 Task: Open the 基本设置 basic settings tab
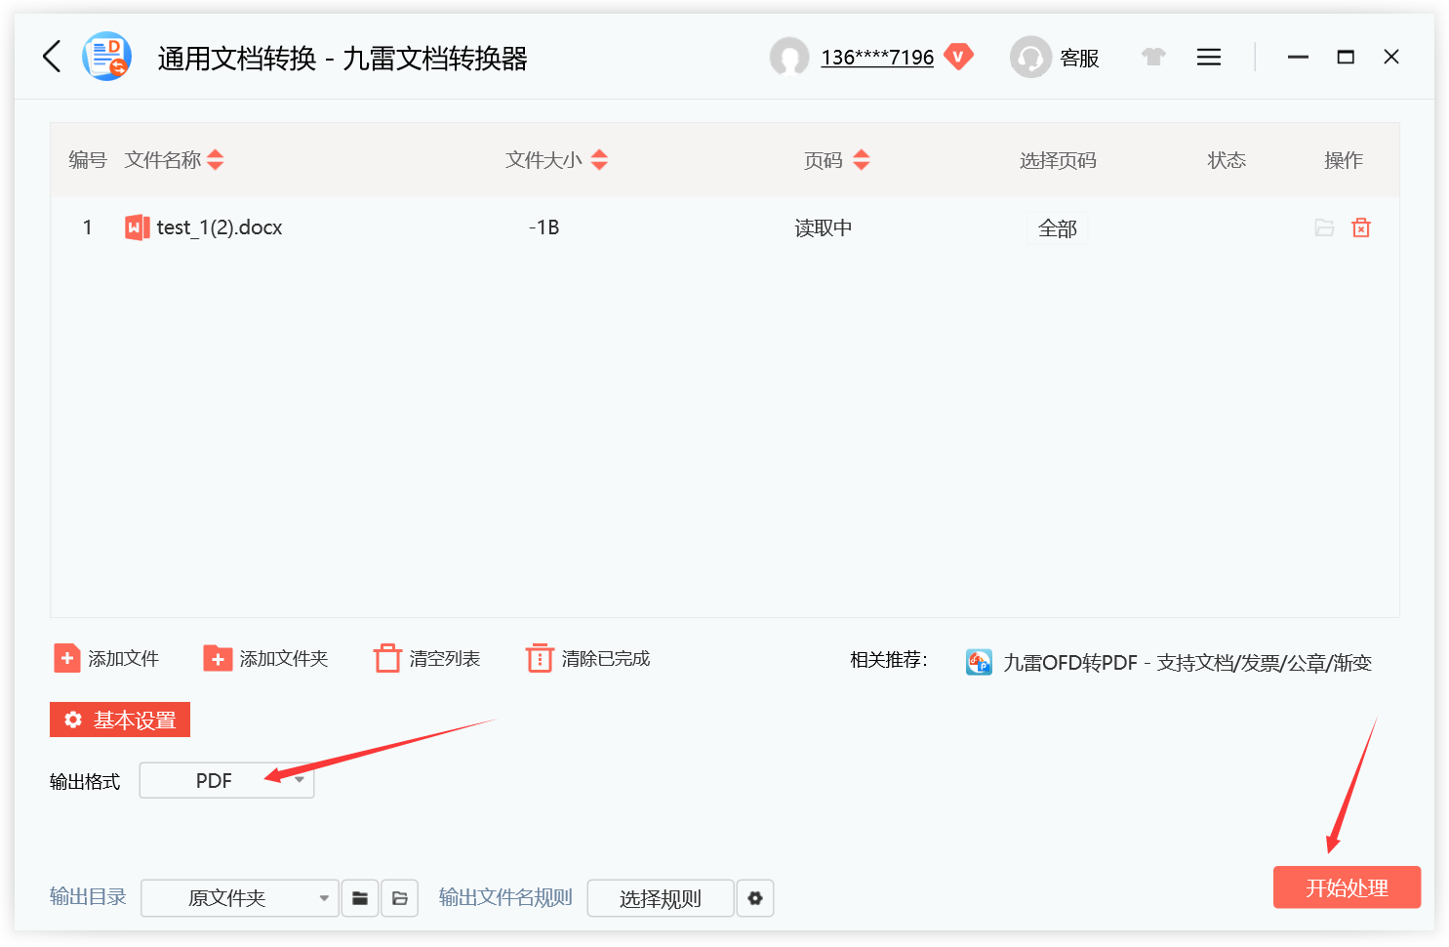(120, 720)
